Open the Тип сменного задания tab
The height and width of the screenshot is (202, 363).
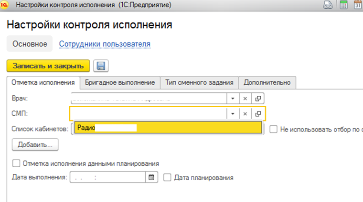pyautogui.click(x=199, y=82)
